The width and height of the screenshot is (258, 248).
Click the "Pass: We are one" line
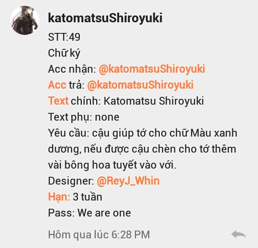click(90, 213)
